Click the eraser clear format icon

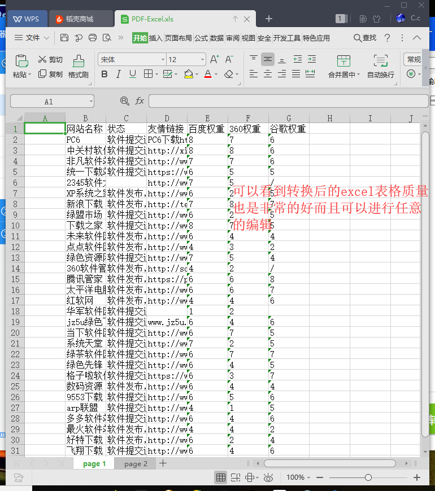pos(229,74)
